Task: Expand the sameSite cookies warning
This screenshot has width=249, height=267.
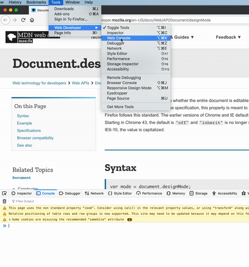Action: (x=10, y=220)
